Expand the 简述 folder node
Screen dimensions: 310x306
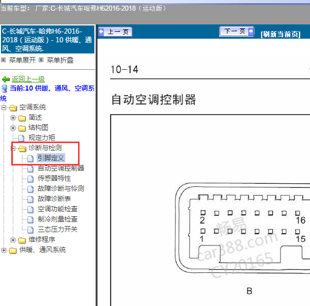pos(13,118)
